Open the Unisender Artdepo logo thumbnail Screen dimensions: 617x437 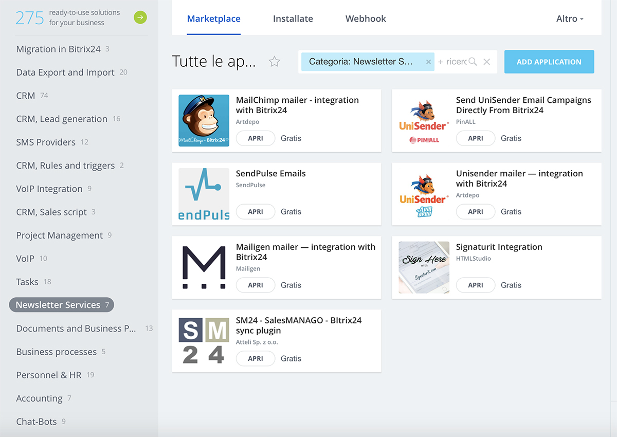point(424,194)
